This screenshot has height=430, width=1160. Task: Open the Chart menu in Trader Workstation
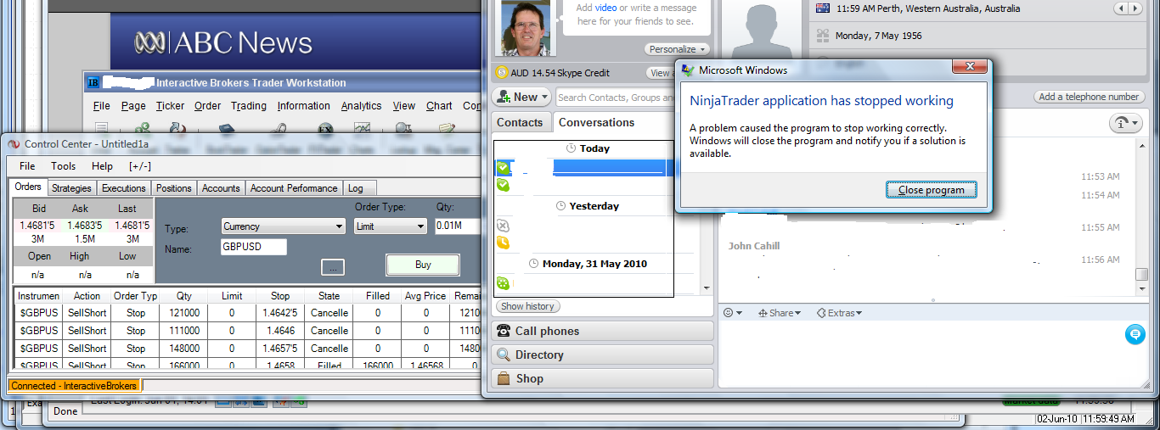[439, 106]
